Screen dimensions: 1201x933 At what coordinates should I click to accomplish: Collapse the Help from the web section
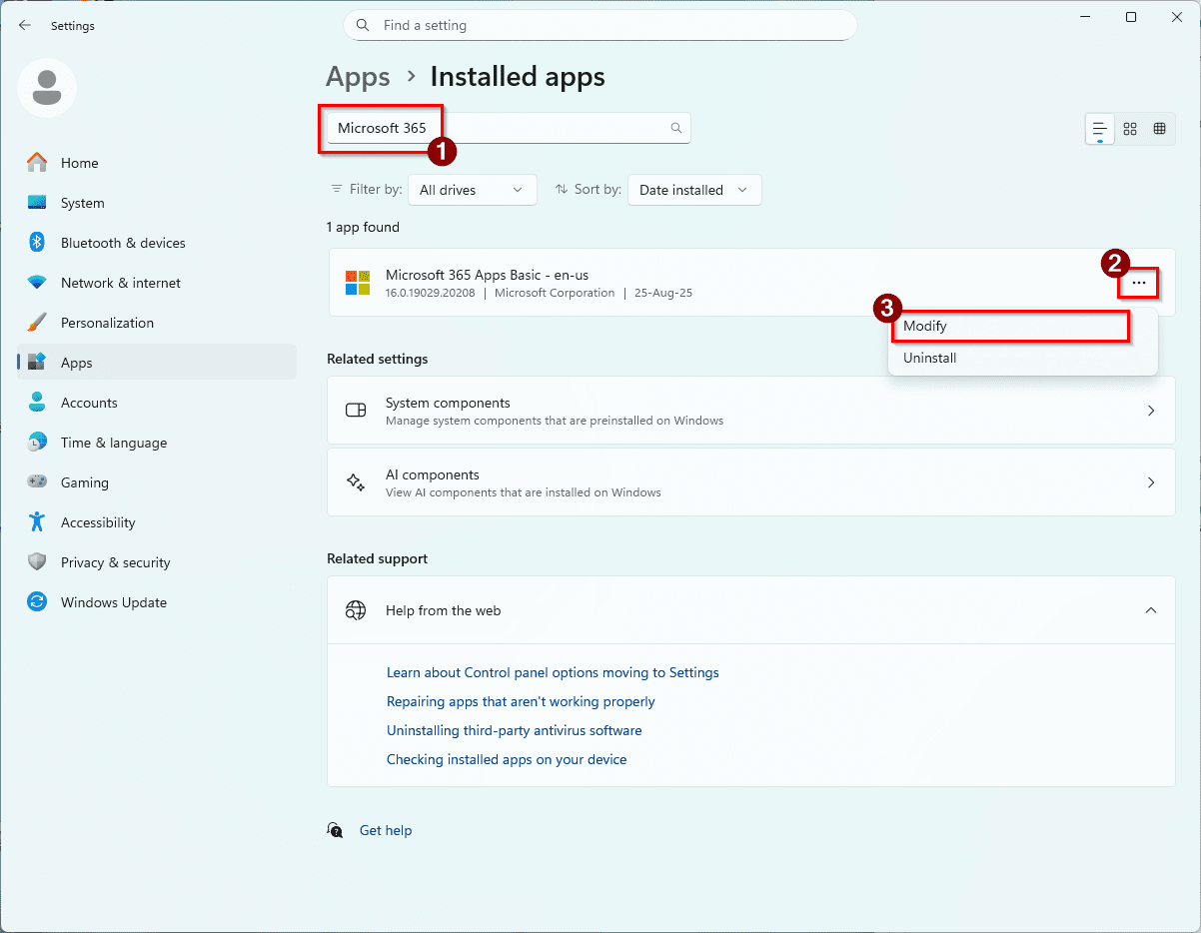click(1150, 610)
